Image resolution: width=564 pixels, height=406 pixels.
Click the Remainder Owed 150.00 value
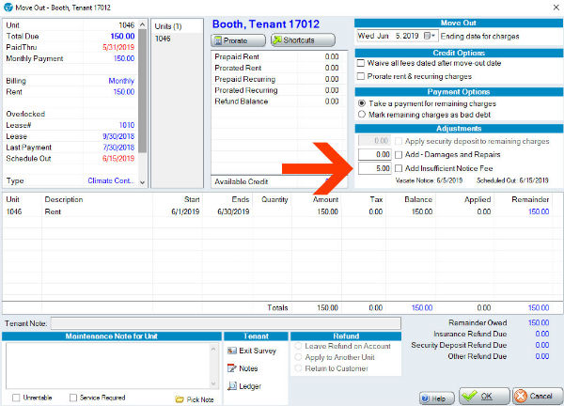539,322
